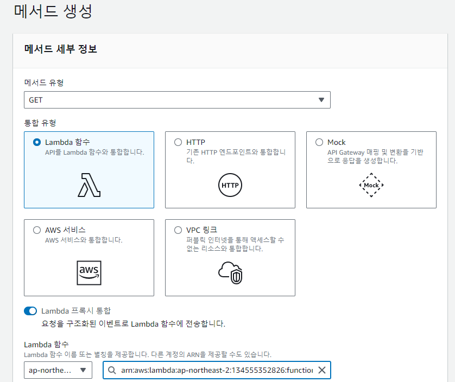
Task: Expand the 통합 유형 Lambda selection
Action: (x=89, y=169)
